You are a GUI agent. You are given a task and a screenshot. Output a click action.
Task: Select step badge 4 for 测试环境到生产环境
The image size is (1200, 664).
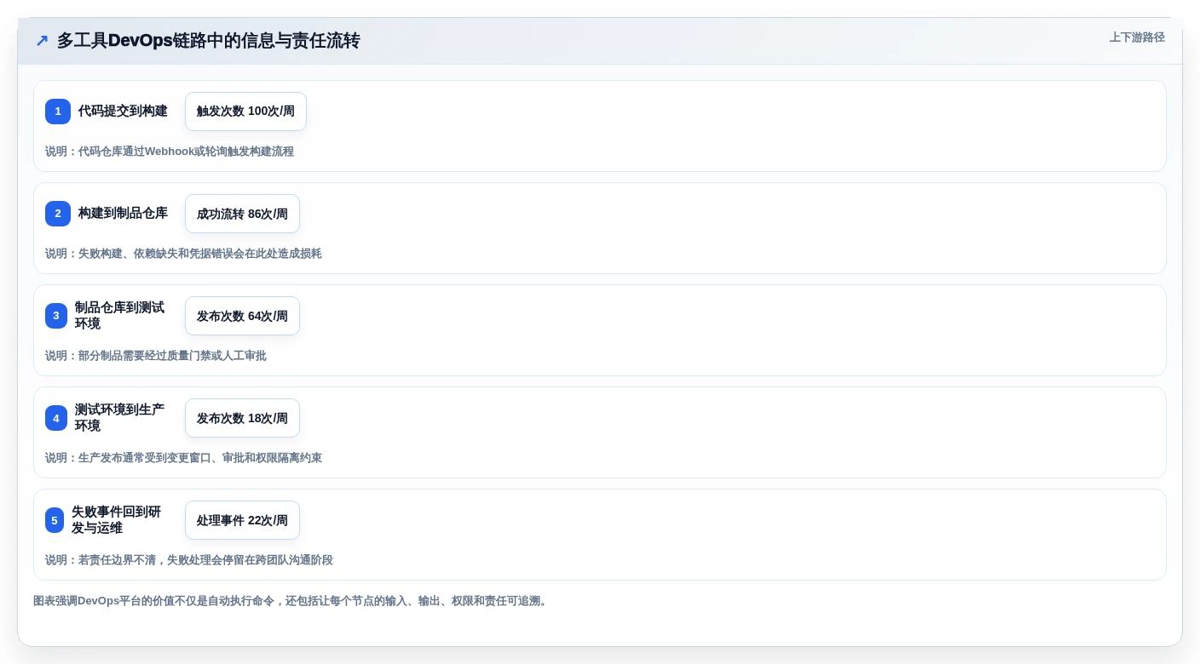(56, 418)
